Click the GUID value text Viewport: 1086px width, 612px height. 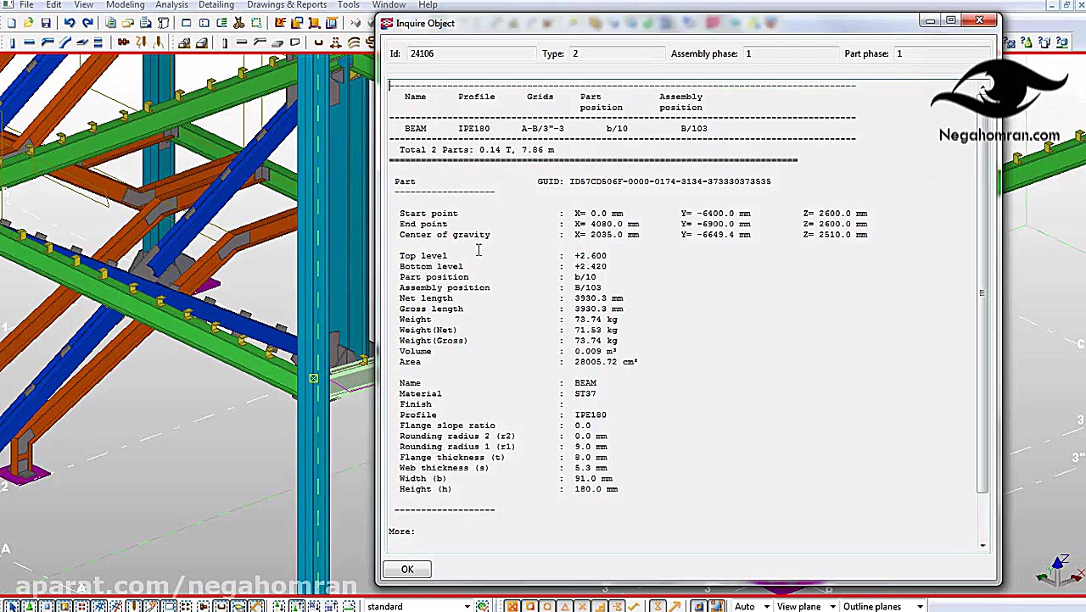tap(670, 181)
